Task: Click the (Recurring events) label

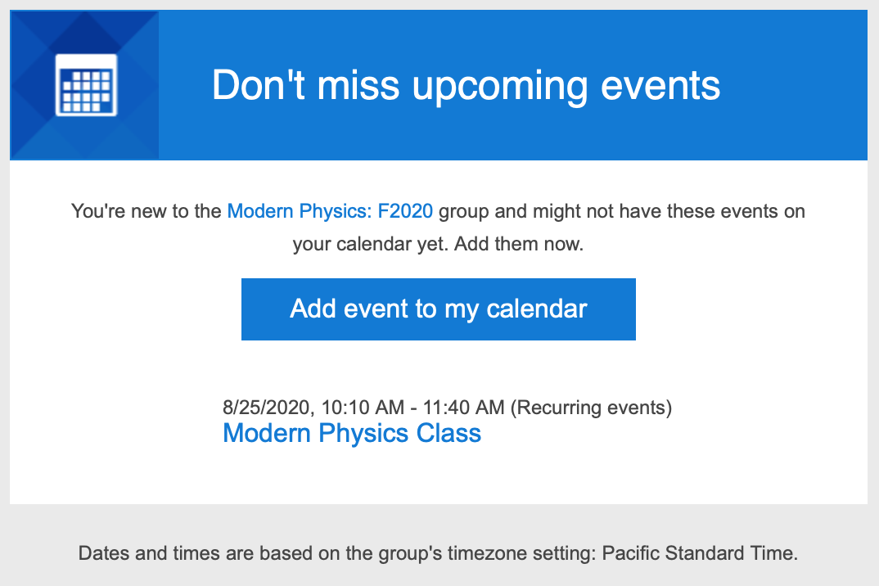Action: [x=591, y=408]
